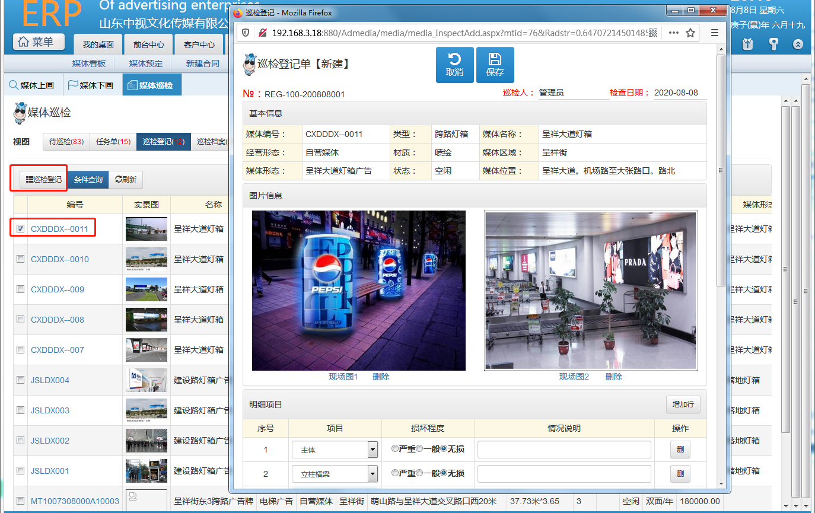Select the active 媒体巡检 tab
The height and width of the screenshot is (513, 815).
click(152, 85)
